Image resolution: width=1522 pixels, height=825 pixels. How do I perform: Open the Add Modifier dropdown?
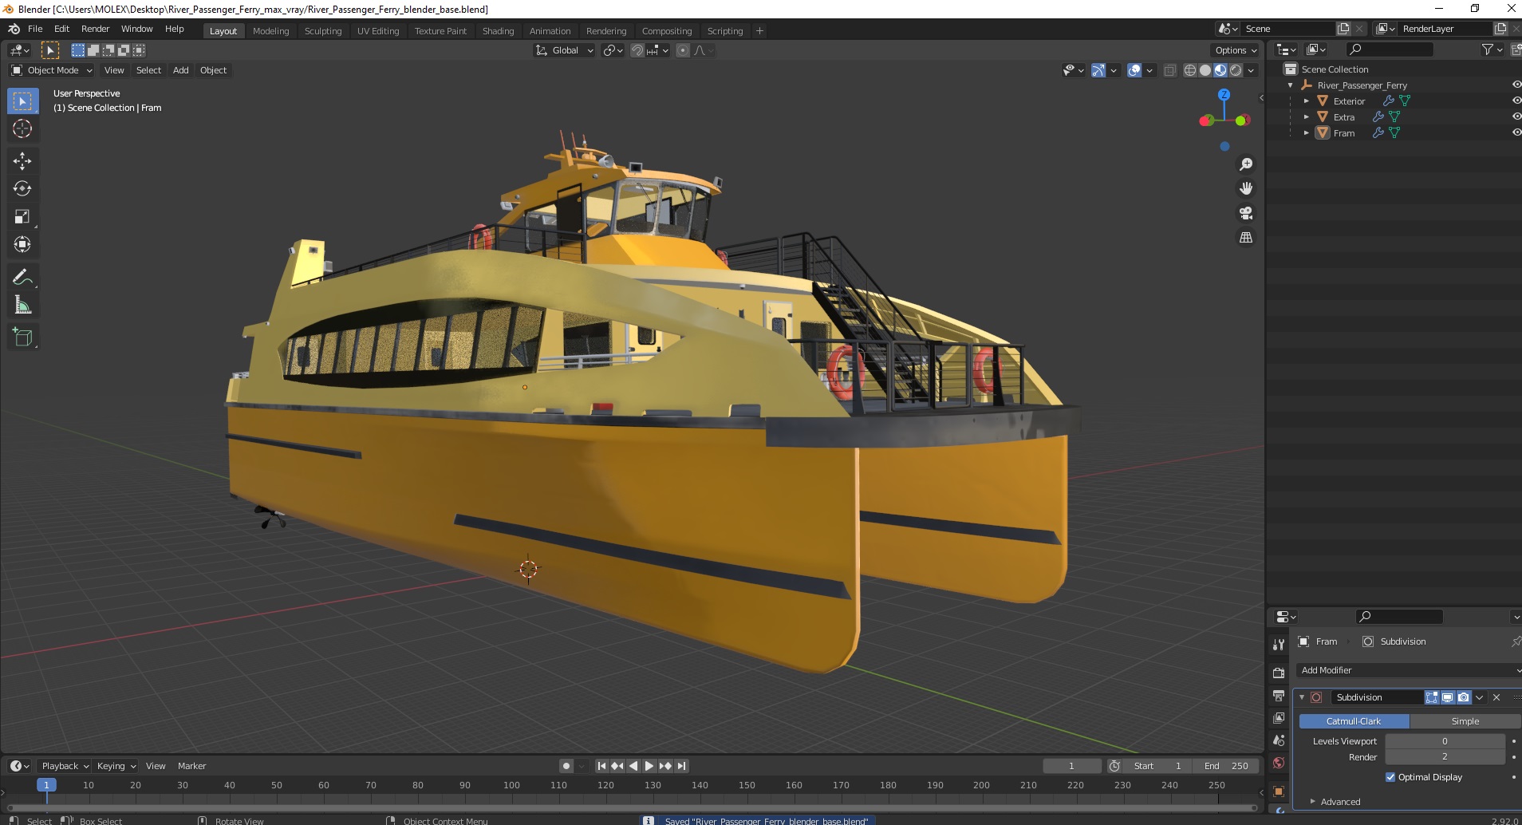coord(1408,670)
